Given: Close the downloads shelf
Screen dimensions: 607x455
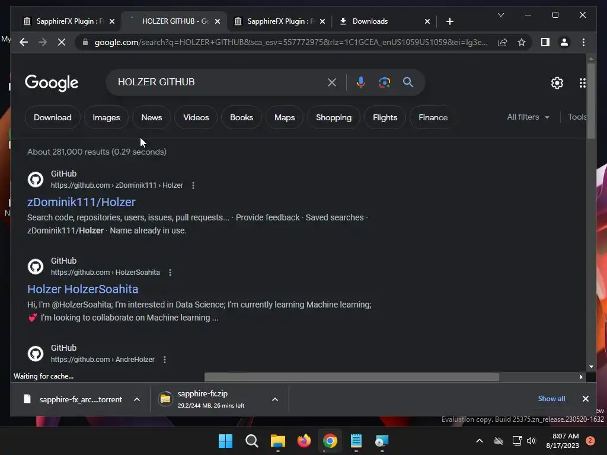Looking at the screenshot, I should [x=585, y=399].
